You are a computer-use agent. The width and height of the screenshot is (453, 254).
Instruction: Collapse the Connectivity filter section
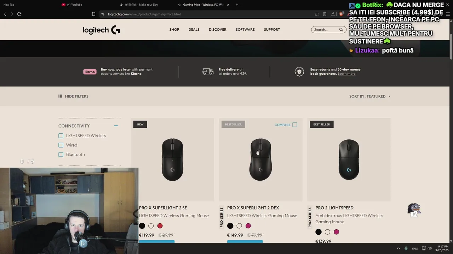pos(116,126)
